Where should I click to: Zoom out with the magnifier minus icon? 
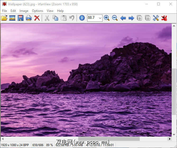pyautogui.click(x=115, y=18)
